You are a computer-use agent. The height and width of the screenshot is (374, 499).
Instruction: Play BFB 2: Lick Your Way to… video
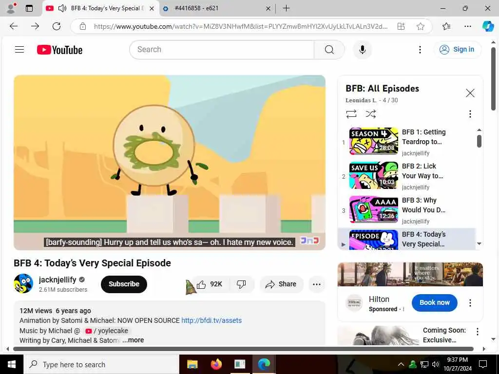click(x=407, y=176)
